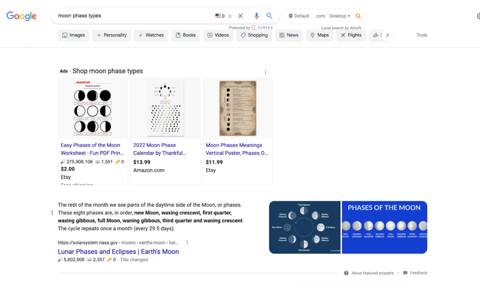Open the Moon Phases Meanings poster image
Screen dimensions: 480x288
(x=238, y=108)
